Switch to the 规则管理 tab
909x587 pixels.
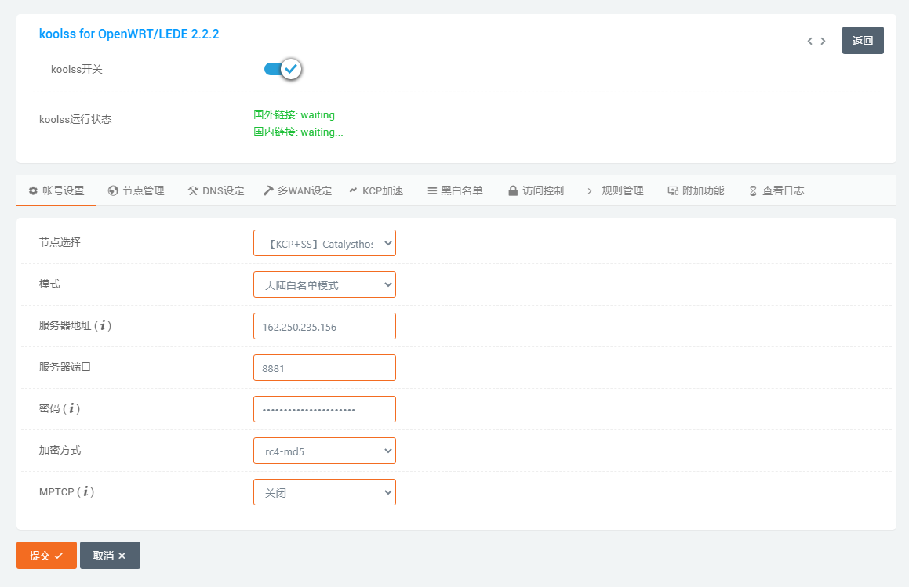tap(615, 190)
